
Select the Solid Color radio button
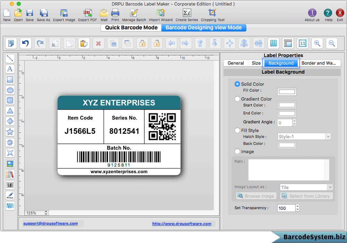tap(237, 84)
